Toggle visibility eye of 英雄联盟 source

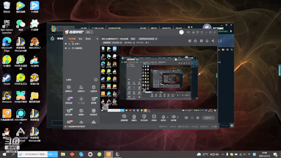pos(66,48)
